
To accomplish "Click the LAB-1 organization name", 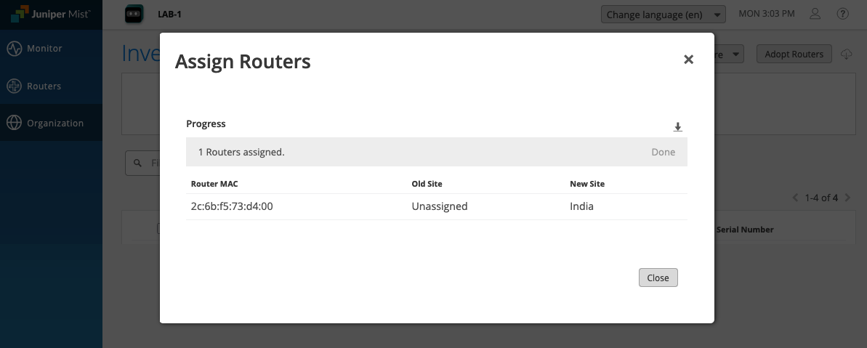I will pos(169,14).
